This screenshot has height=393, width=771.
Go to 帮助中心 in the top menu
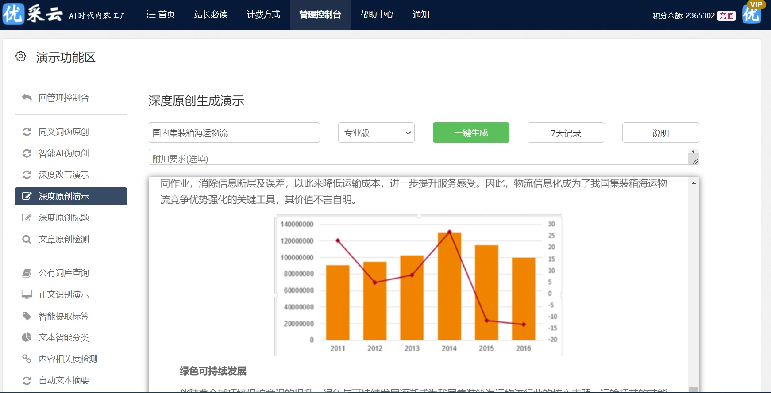[x=377, y=15]
